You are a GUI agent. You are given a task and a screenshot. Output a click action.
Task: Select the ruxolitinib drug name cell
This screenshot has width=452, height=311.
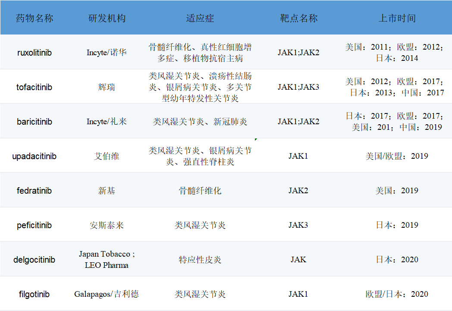(35, 53)
